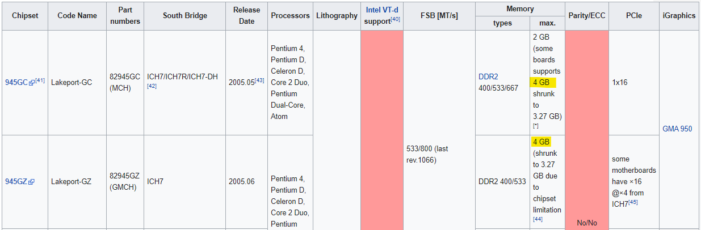The height and width of the screenshot is (230, 701).
Task: Follow the Intel VT-d header link
Action: coord(383,10)
